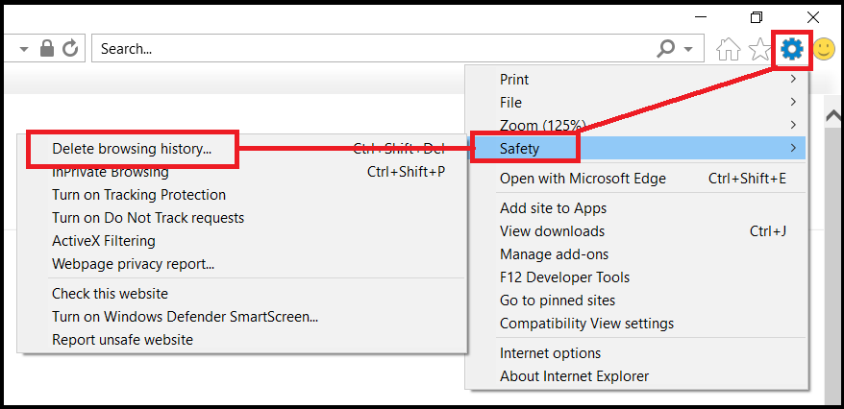Screen dimensions: 844x409
Task: Close the Internet Explorer window
Action: tap(813, 17)
